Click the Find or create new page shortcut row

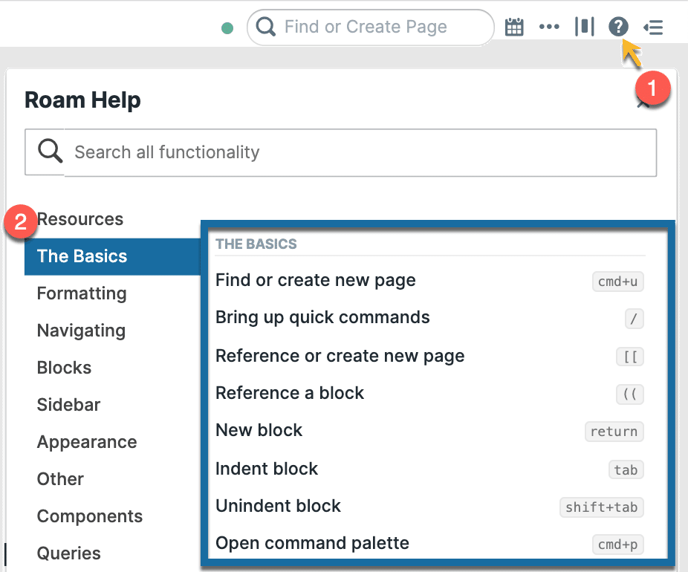[429, 281]
